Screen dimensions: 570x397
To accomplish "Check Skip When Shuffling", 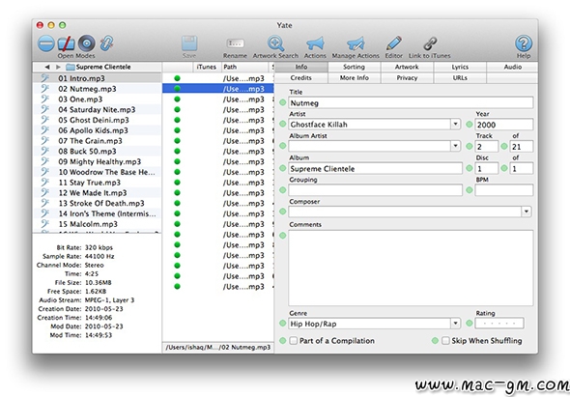I will (445, 341).
